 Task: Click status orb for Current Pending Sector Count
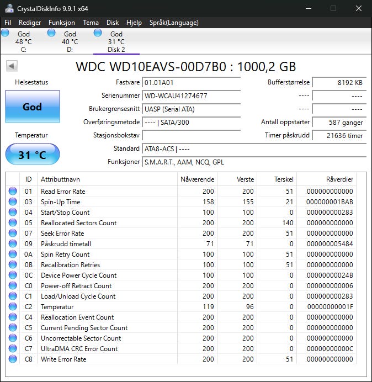tap(13, 327)
